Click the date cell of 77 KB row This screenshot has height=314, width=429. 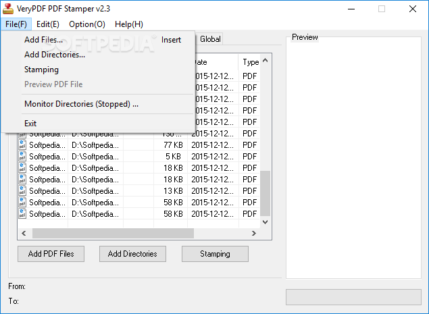click(x=213, y=145)
